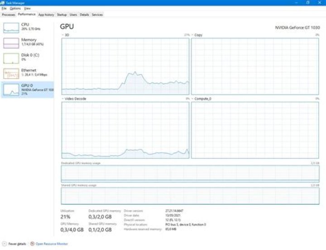
Task: Click the 3D utilization graph
Action: (125, 66)
